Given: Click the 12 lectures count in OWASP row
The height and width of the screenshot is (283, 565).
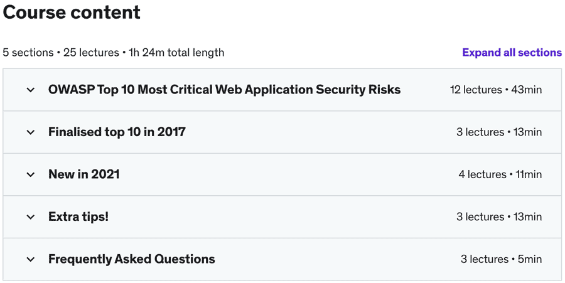Looking at the screenshot, I should pyautogui.click(x=475, y=90).
